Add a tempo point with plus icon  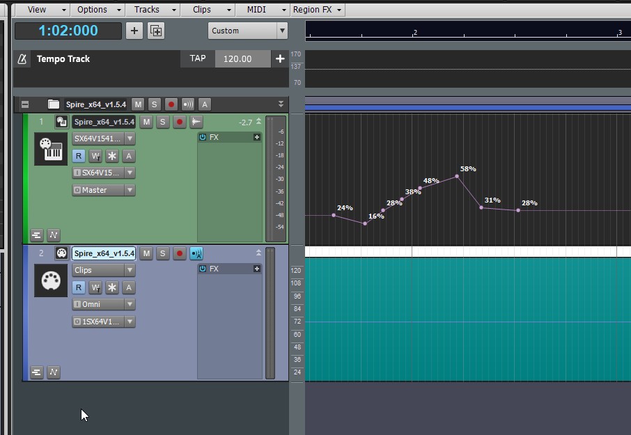280,58
